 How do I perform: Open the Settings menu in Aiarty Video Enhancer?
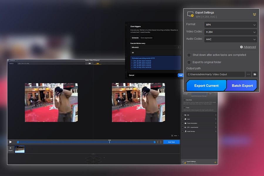[x=13, y=60]
